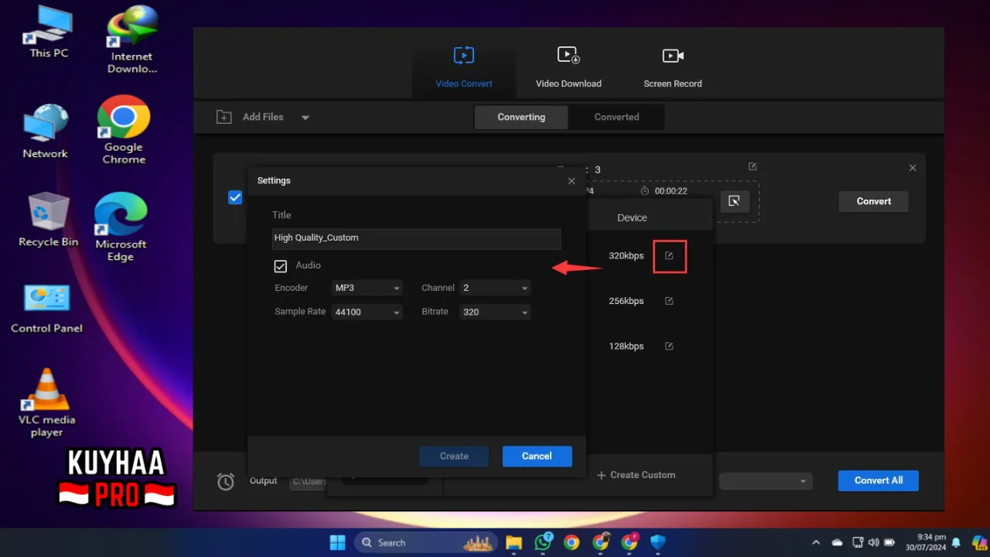Open WhatsApp from the taskbar

pos(544,542)
